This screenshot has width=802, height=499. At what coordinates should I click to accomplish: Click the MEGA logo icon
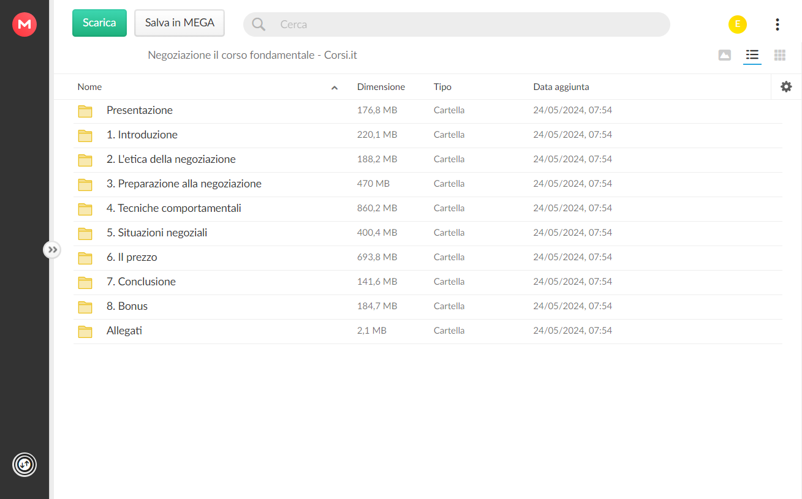(x=25, y=24)
